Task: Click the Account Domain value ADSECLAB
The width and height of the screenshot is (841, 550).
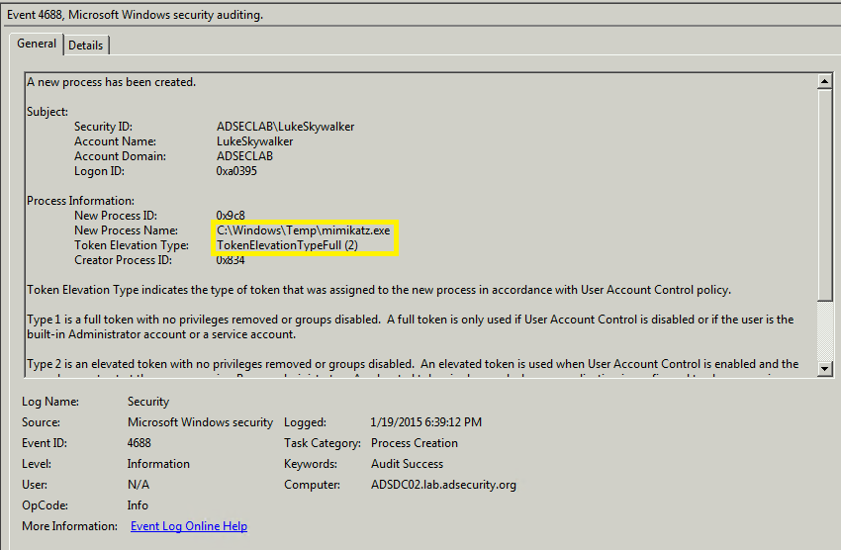Action: pyautogui.click(x=244, y=156)
